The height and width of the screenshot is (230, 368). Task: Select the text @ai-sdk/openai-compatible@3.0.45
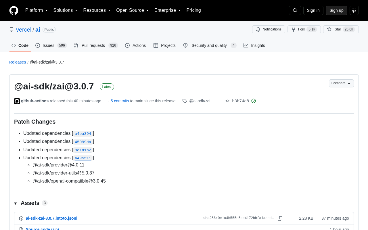coord(69,181)
